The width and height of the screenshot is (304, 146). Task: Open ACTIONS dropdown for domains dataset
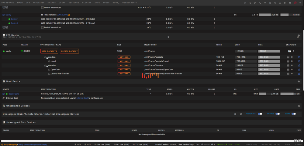pos(124,66)
